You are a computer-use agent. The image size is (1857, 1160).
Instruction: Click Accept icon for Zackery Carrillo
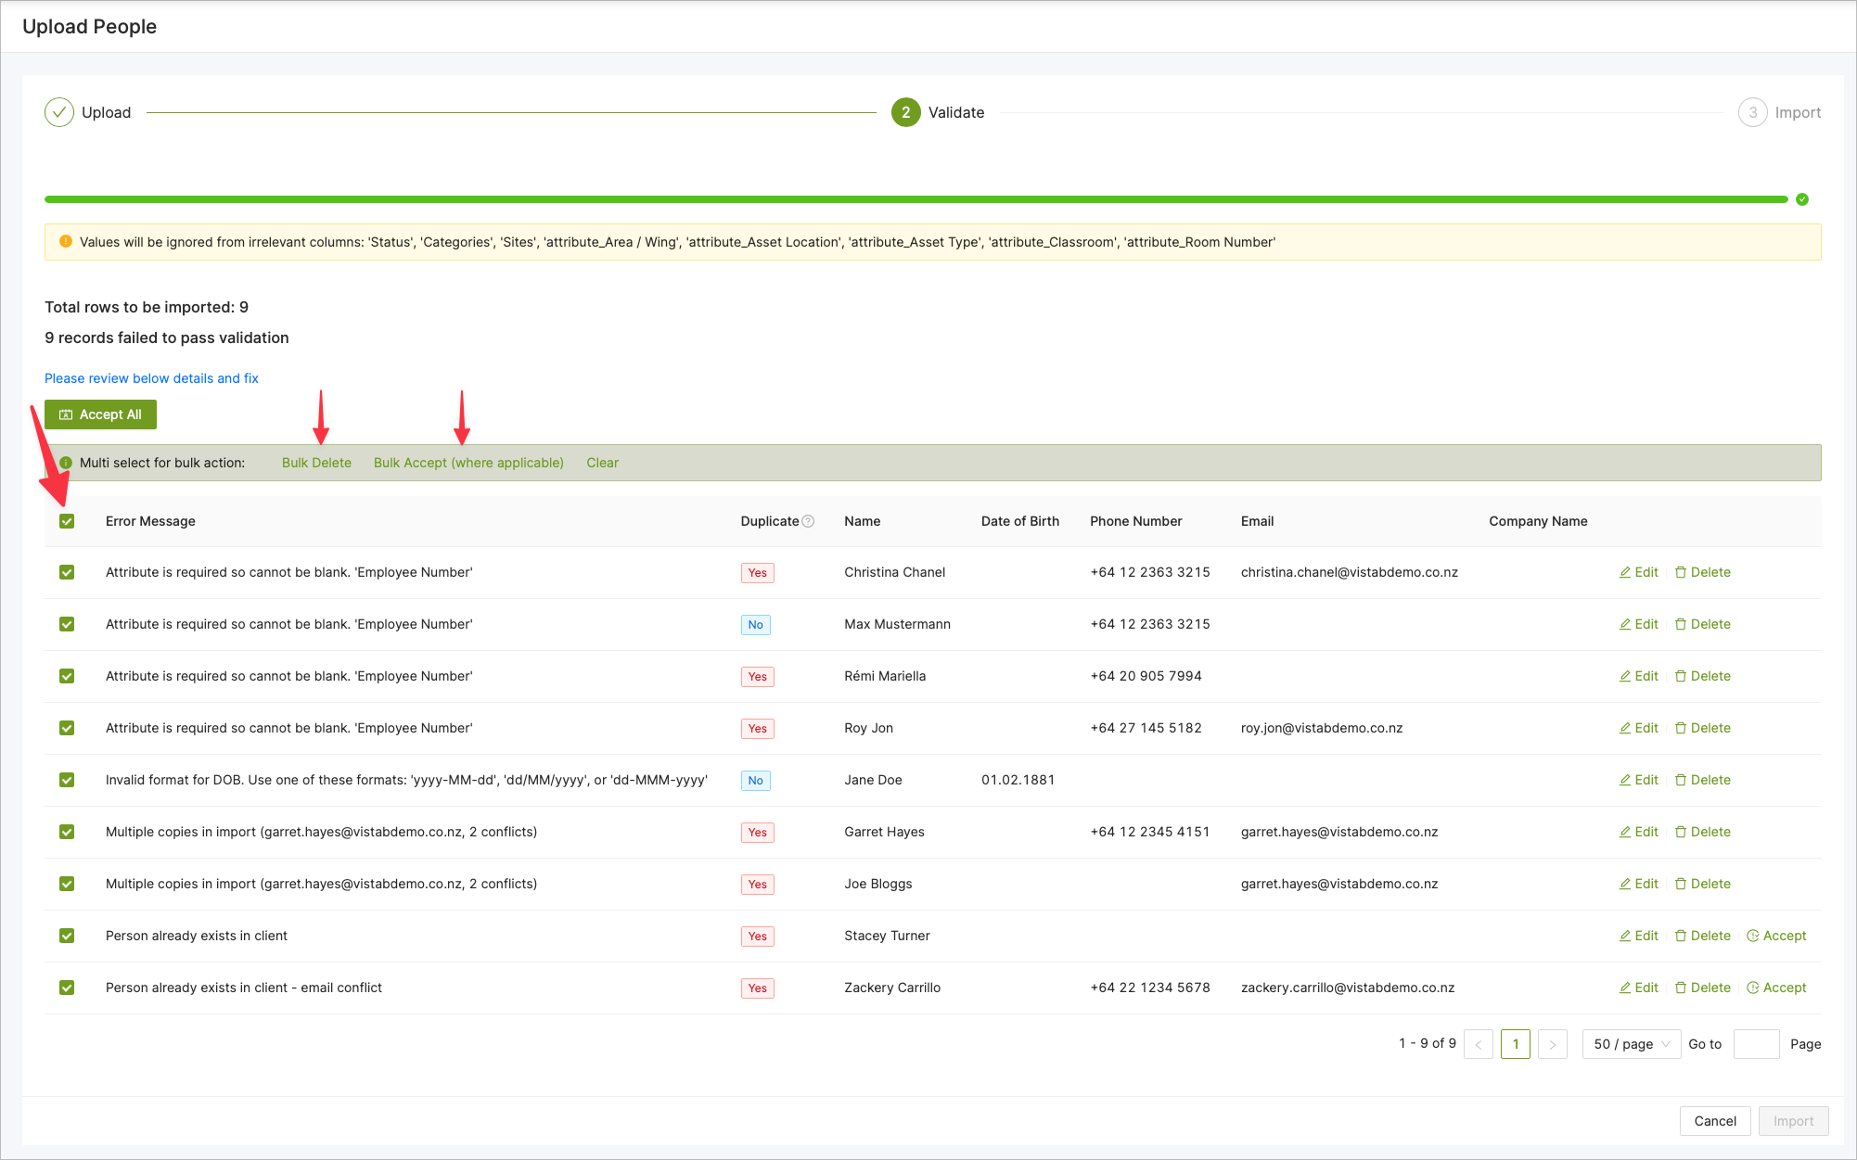pos(1752,988)
